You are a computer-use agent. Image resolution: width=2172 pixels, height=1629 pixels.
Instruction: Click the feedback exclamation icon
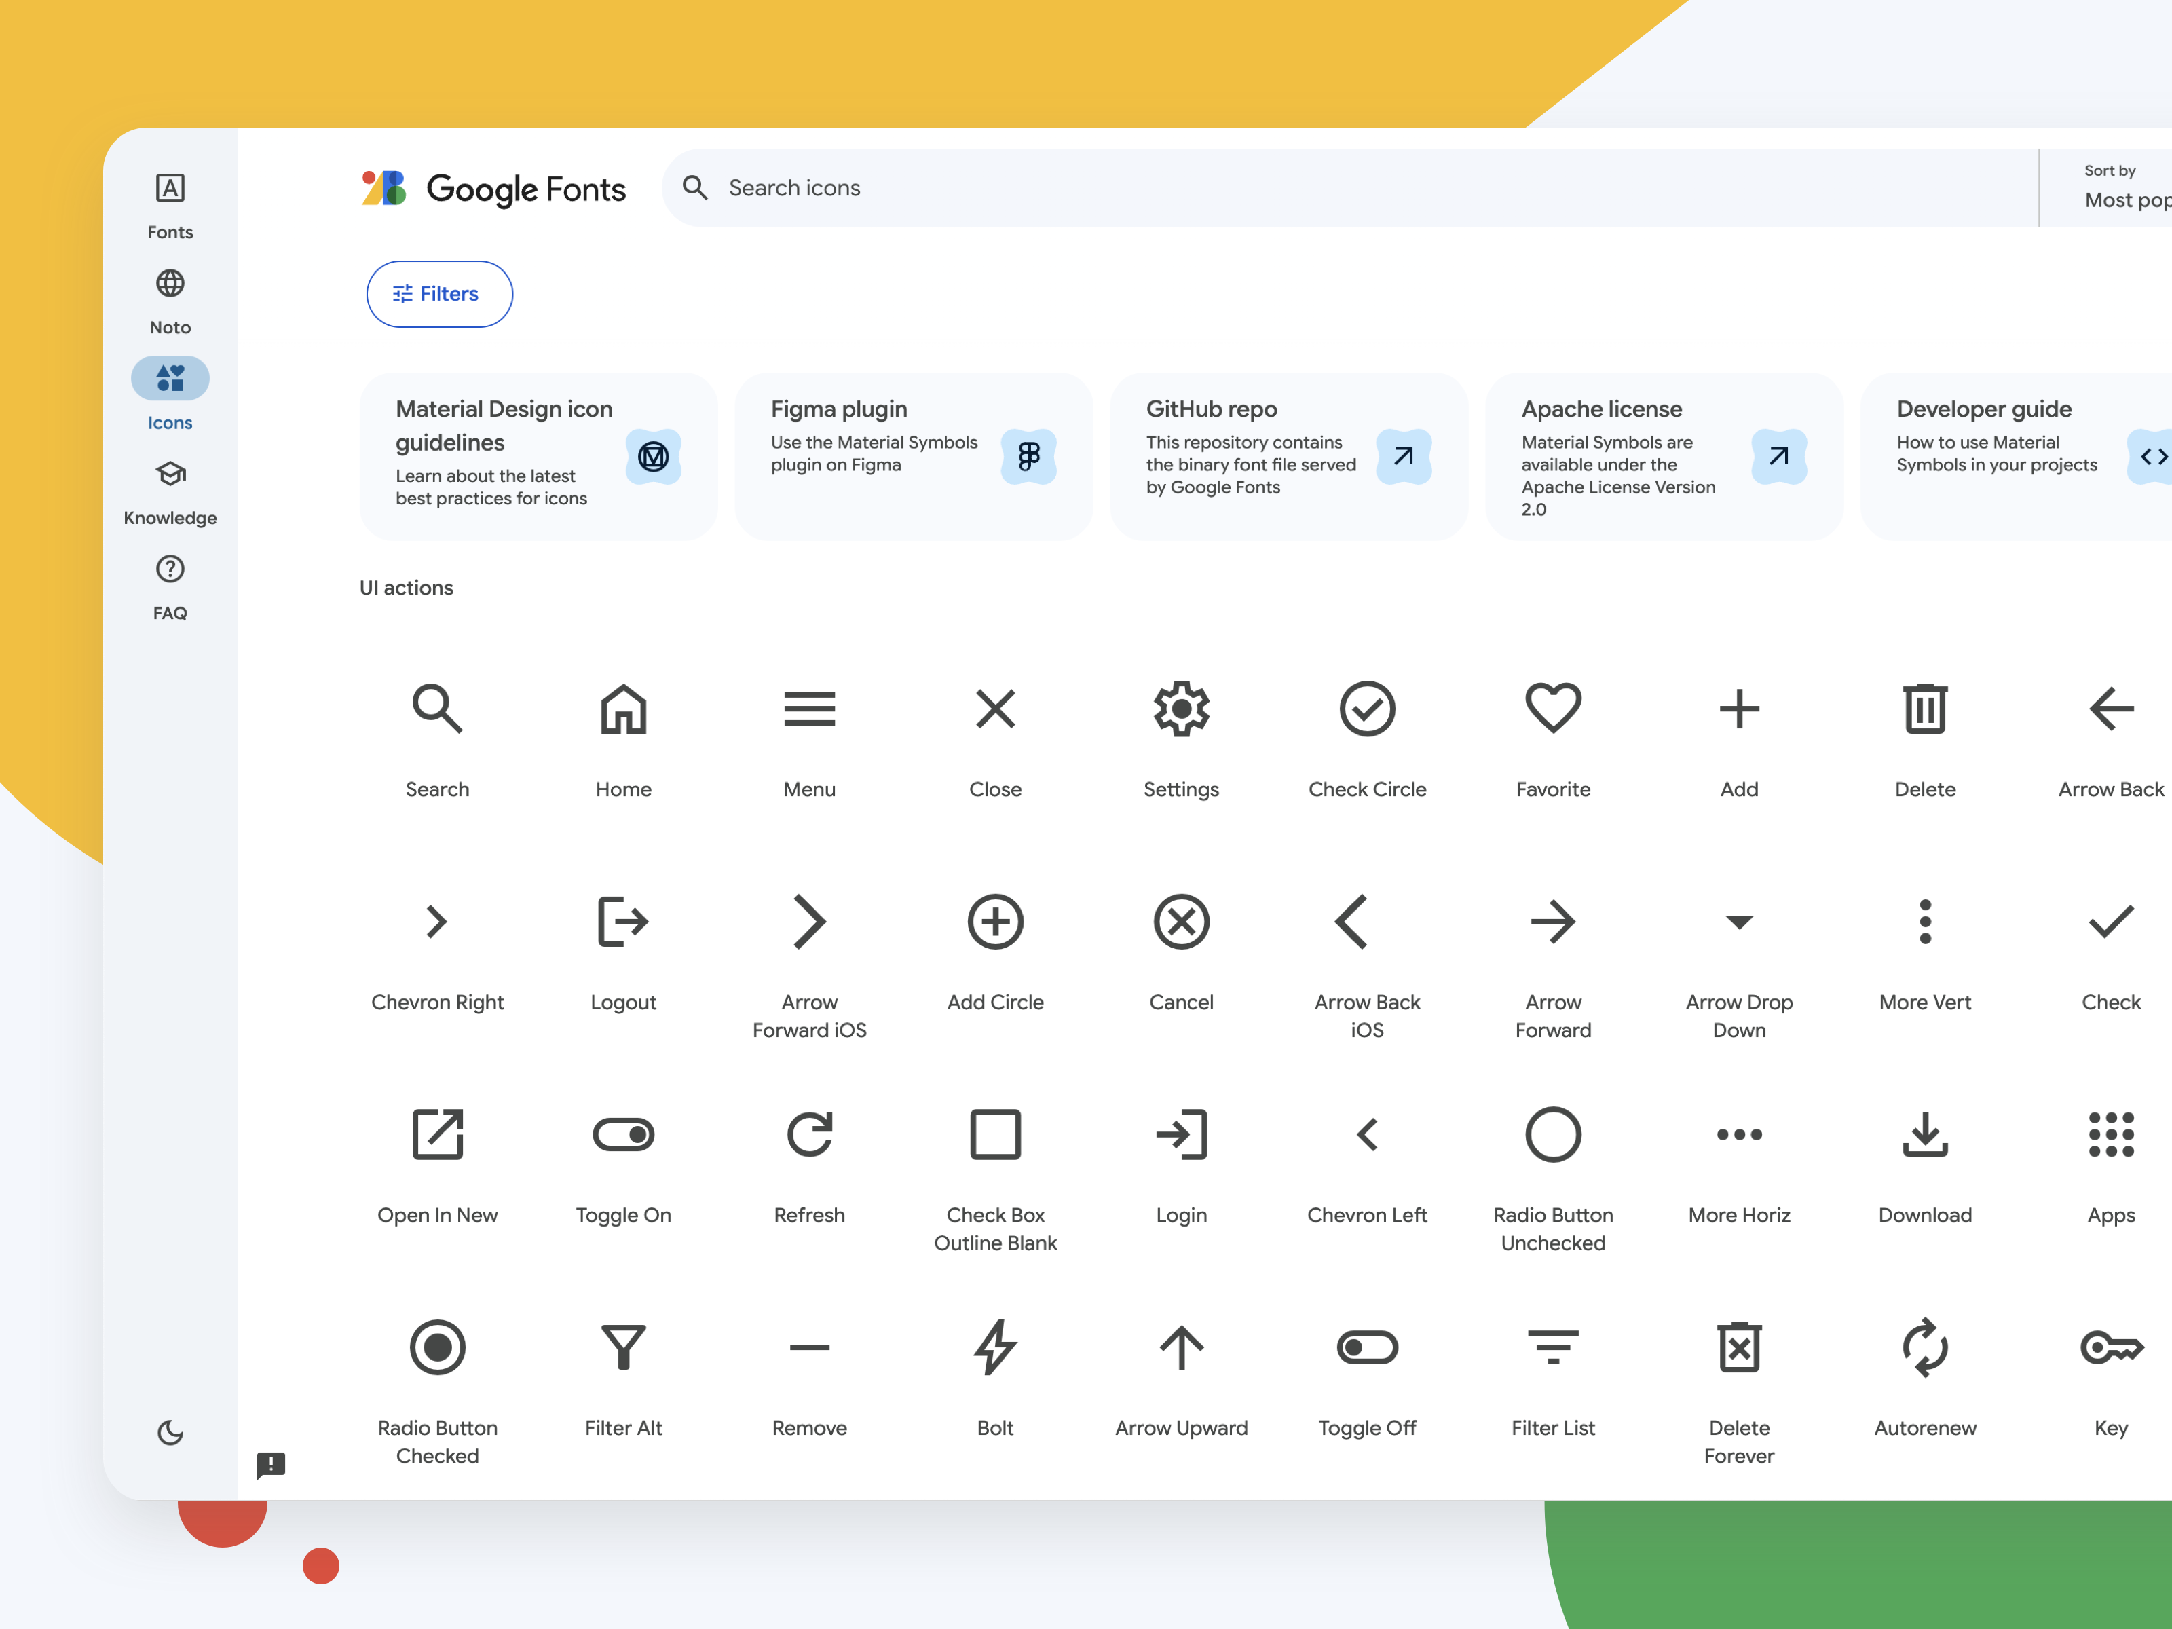(271, 1465)
